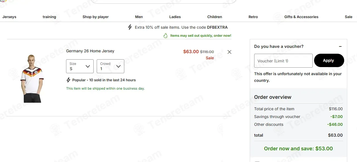Go to Shop by player
This screenshot has width=357, height=162.
pos(96,17)
